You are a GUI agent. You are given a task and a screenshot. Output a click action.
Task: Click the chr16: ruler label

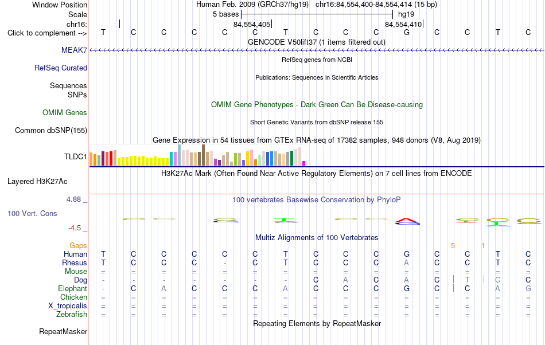click(77, 24)
